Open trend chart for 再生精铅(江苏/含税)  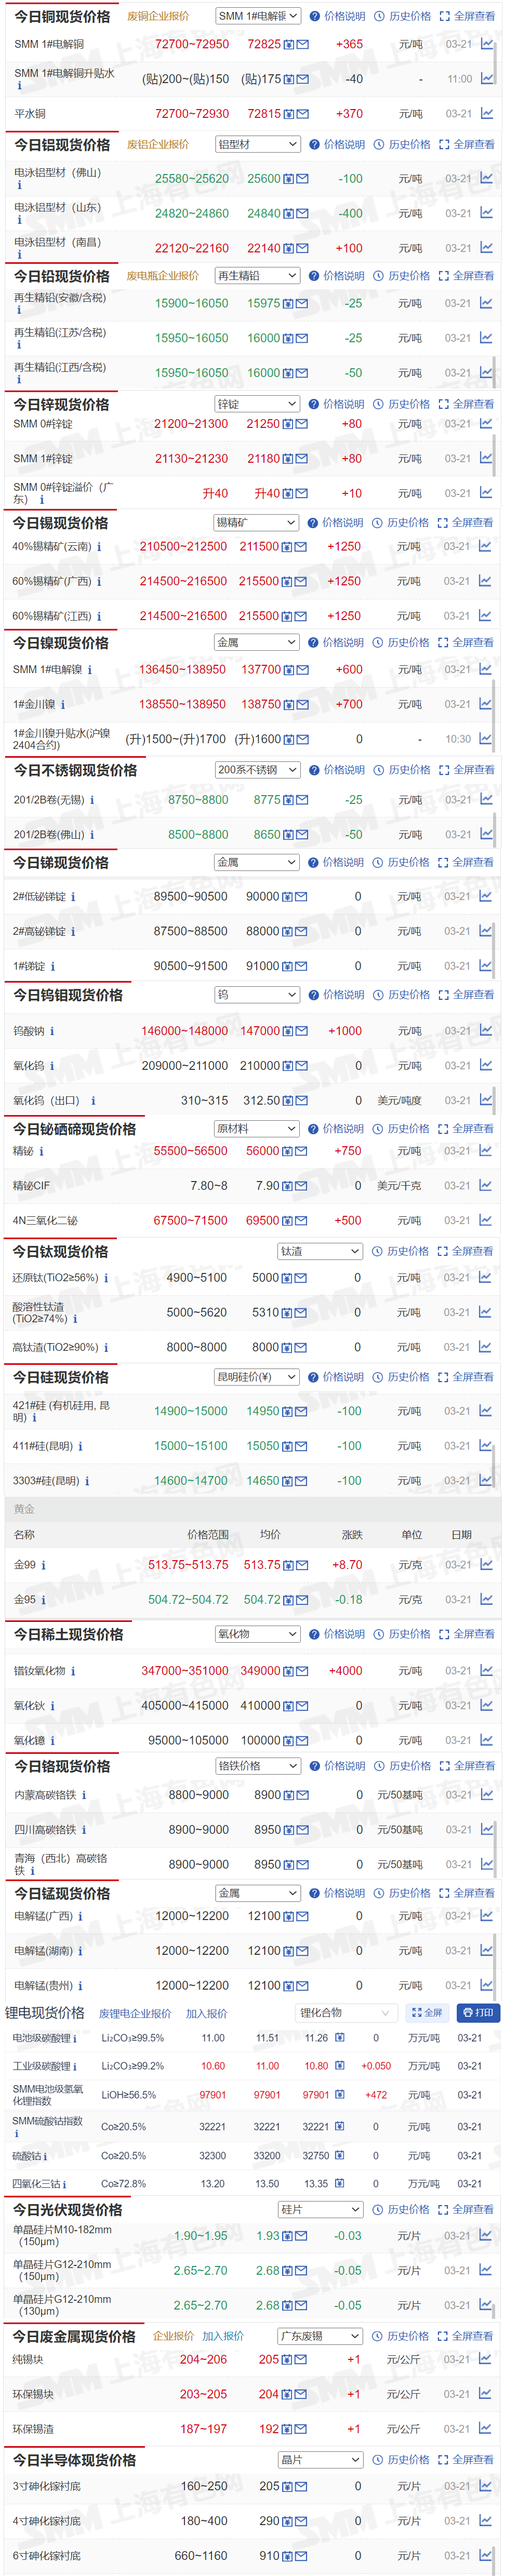tap(486, 338)
